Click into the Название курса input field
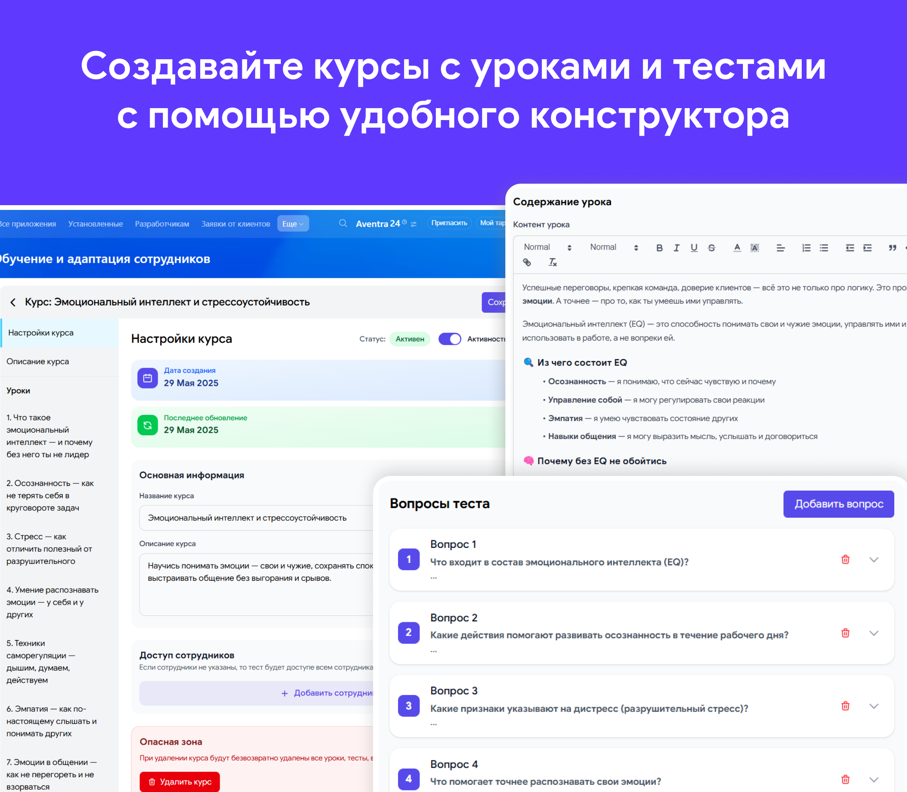907x792 pixels. point(256,518)
